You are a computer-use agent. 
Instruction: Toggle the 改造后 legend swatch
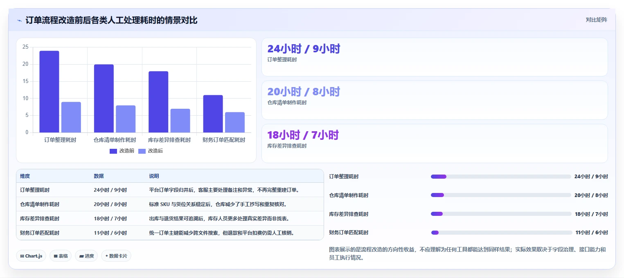tap(142, 151)
